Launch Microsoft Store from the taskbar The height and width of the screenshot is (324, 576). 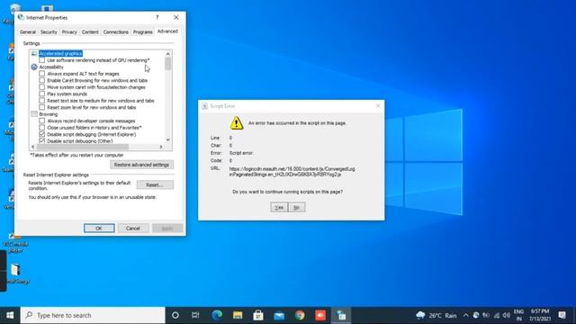point(258,315)
